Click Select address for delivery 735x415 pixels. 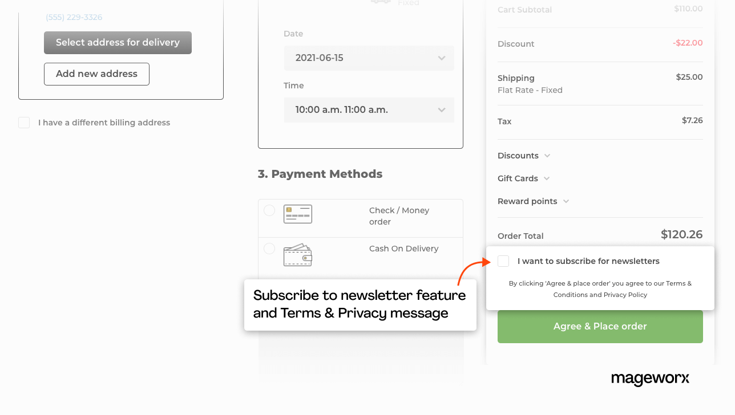118,42
